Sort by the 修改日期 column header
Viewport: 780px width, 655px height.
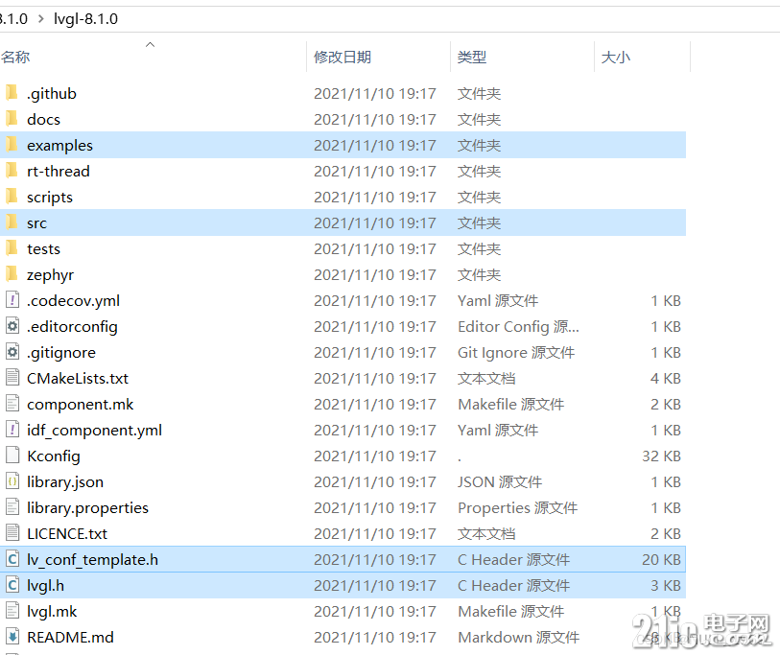[x=343, y=58]
